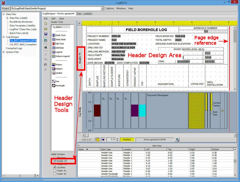Enable the Footer #2 checkbox
The image size is (240, 182).
[55, 174]
